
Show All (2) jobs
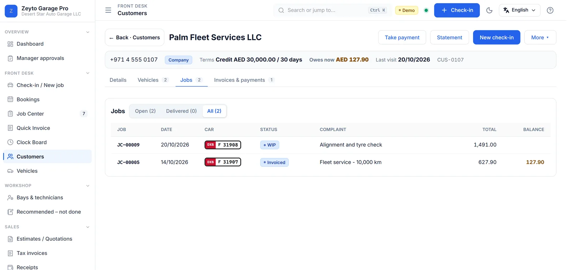click(x=214, y=111)
